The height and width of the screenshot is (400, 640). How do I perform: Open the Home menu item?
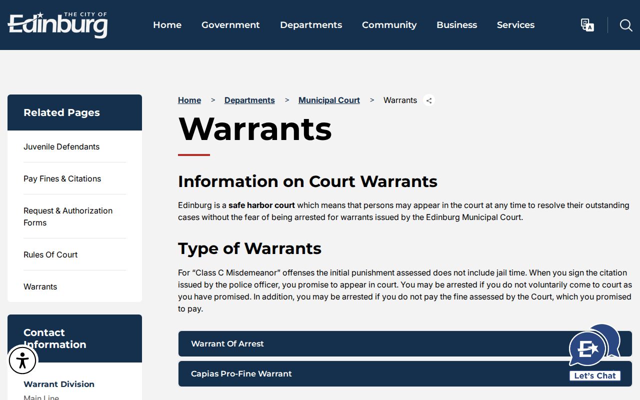point(167,25)
